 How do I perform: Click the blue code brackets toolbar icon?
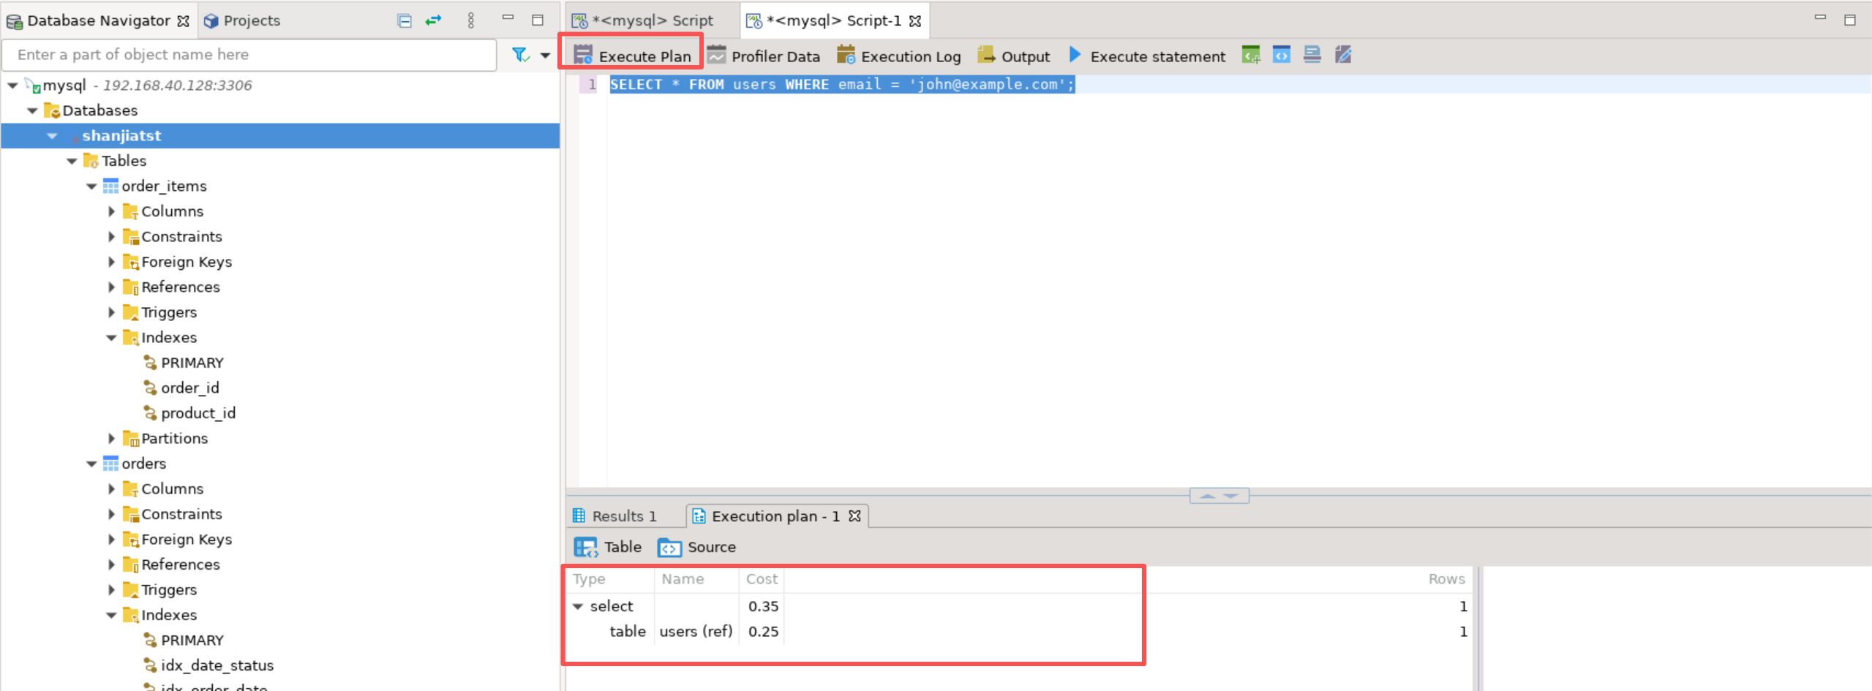(1282, 55)
